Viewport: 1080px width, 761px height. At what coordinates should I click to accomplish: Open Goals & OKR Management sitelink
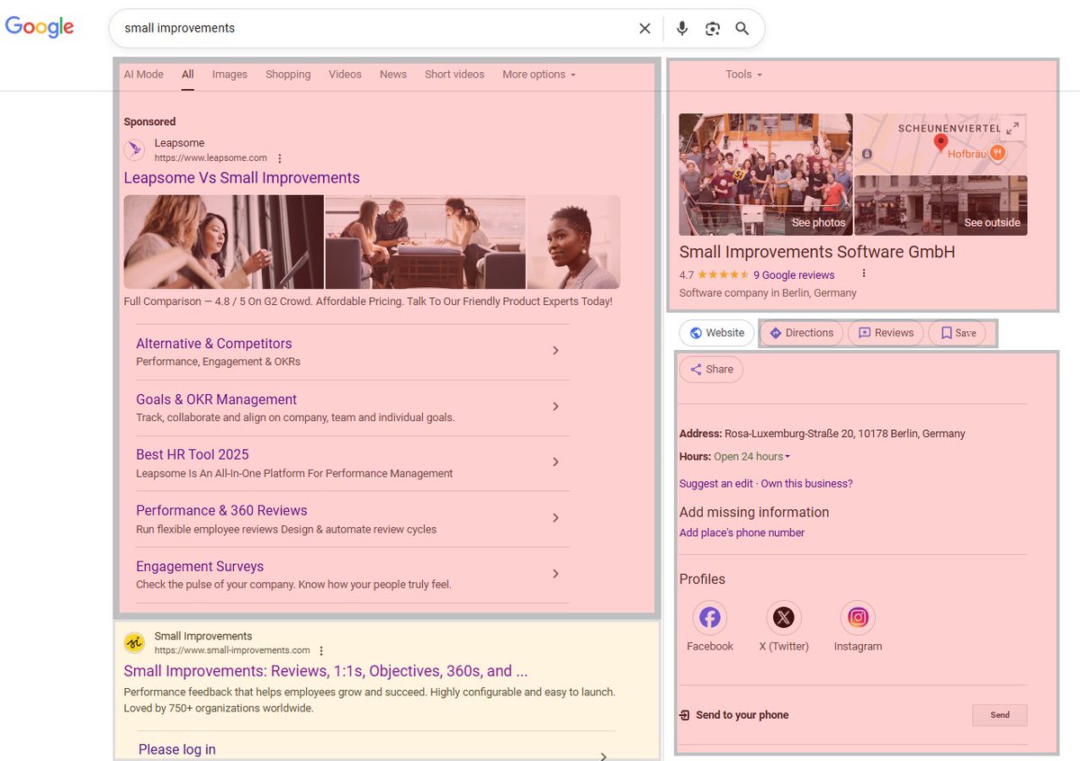tap(216, 399)
